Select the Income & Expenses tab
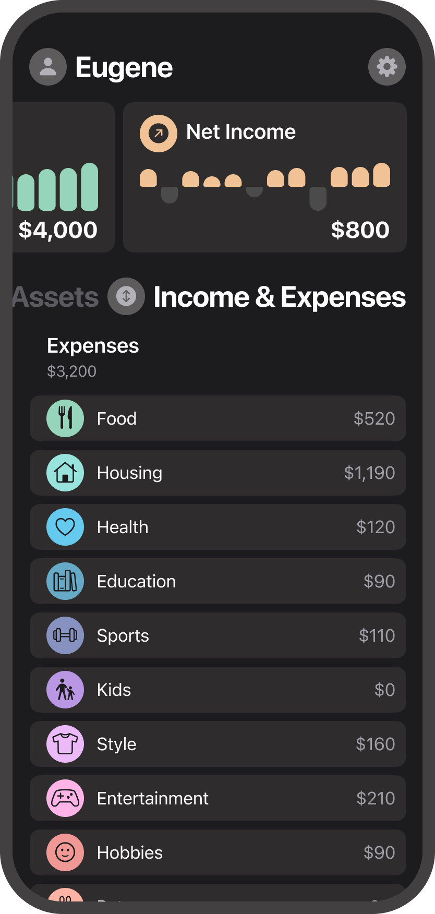Viewport: 435px width, 914px height. click(279, 297)
